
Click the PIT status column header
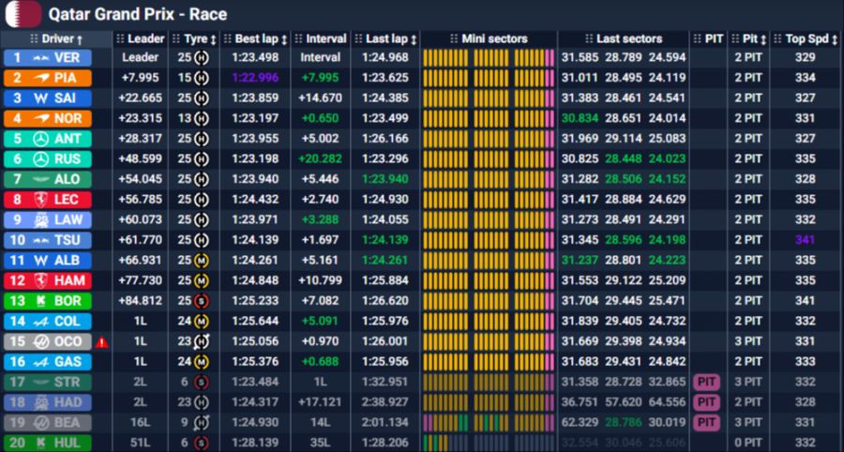[708, 39]
